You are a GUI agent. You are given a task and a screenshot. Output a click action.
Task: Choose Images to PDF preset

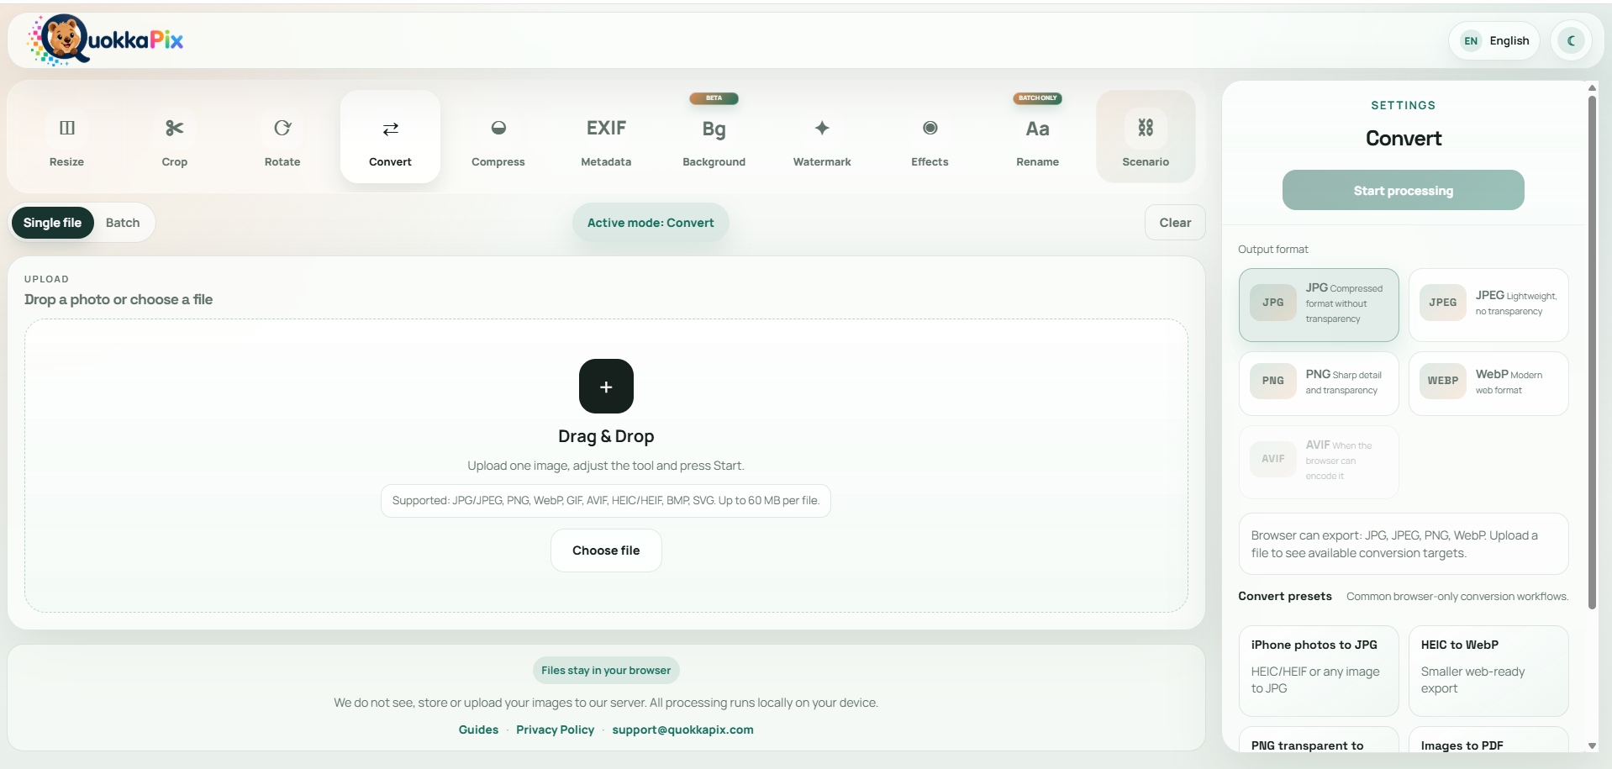click(1488, 740)
